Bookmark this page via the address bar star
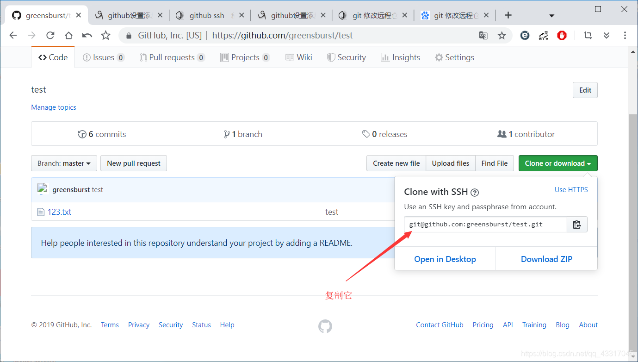 tap(502, 35)
